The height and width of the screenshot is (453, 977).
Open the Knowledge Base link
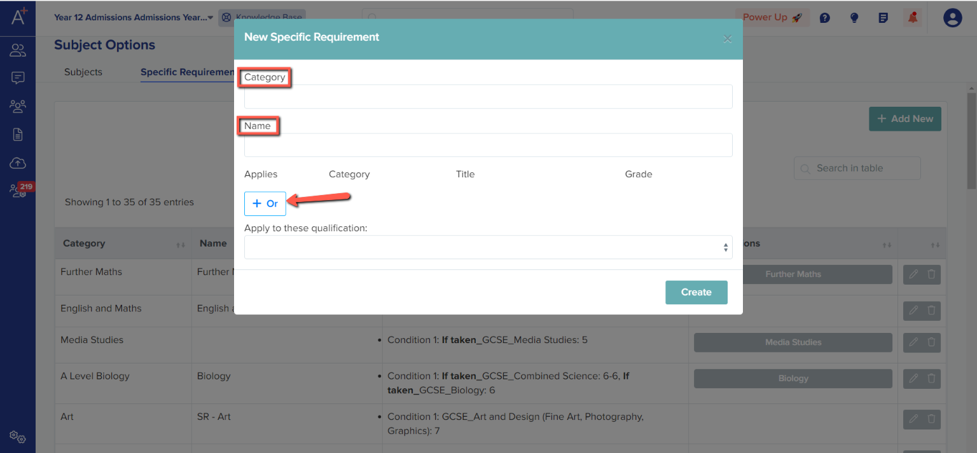click(x=262, y=18)
